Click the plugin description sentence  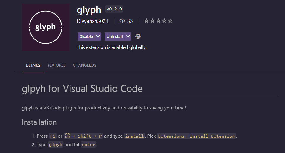[104, 108]
